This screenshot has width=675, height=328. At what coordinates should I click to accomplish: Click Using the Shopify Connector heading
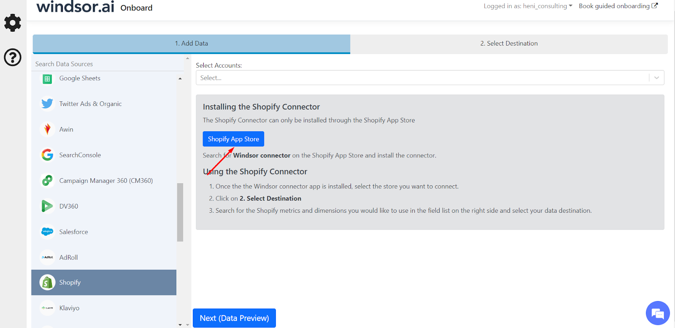(x=255, y=171)
